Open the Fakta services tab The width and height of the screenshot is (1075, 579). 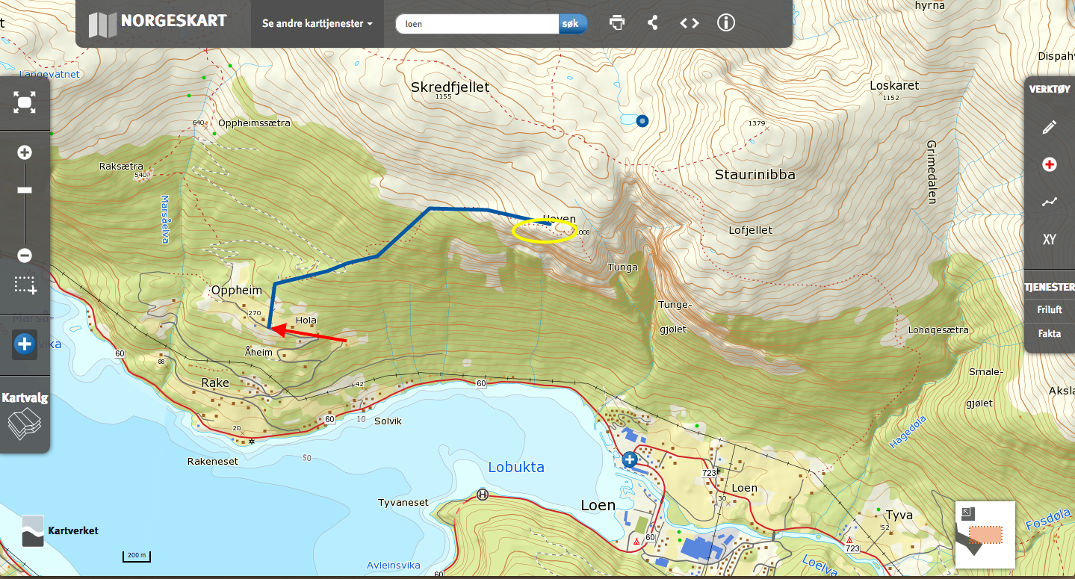[1050, 334]
